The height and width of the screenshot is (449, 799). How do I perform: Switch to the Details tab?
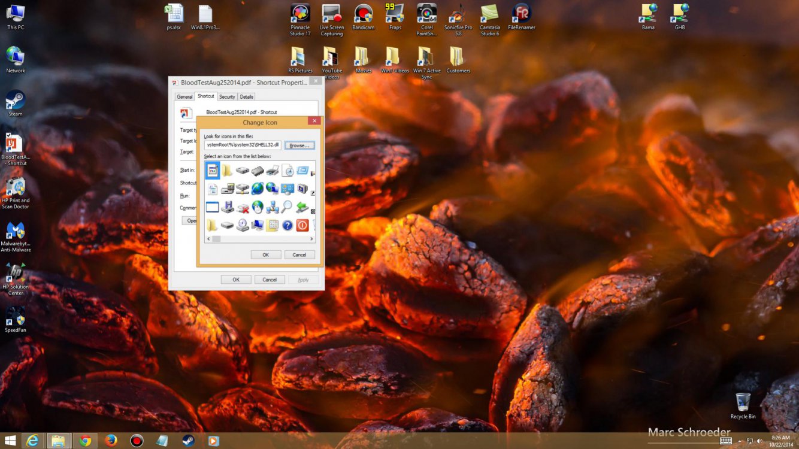click(247, 96)
